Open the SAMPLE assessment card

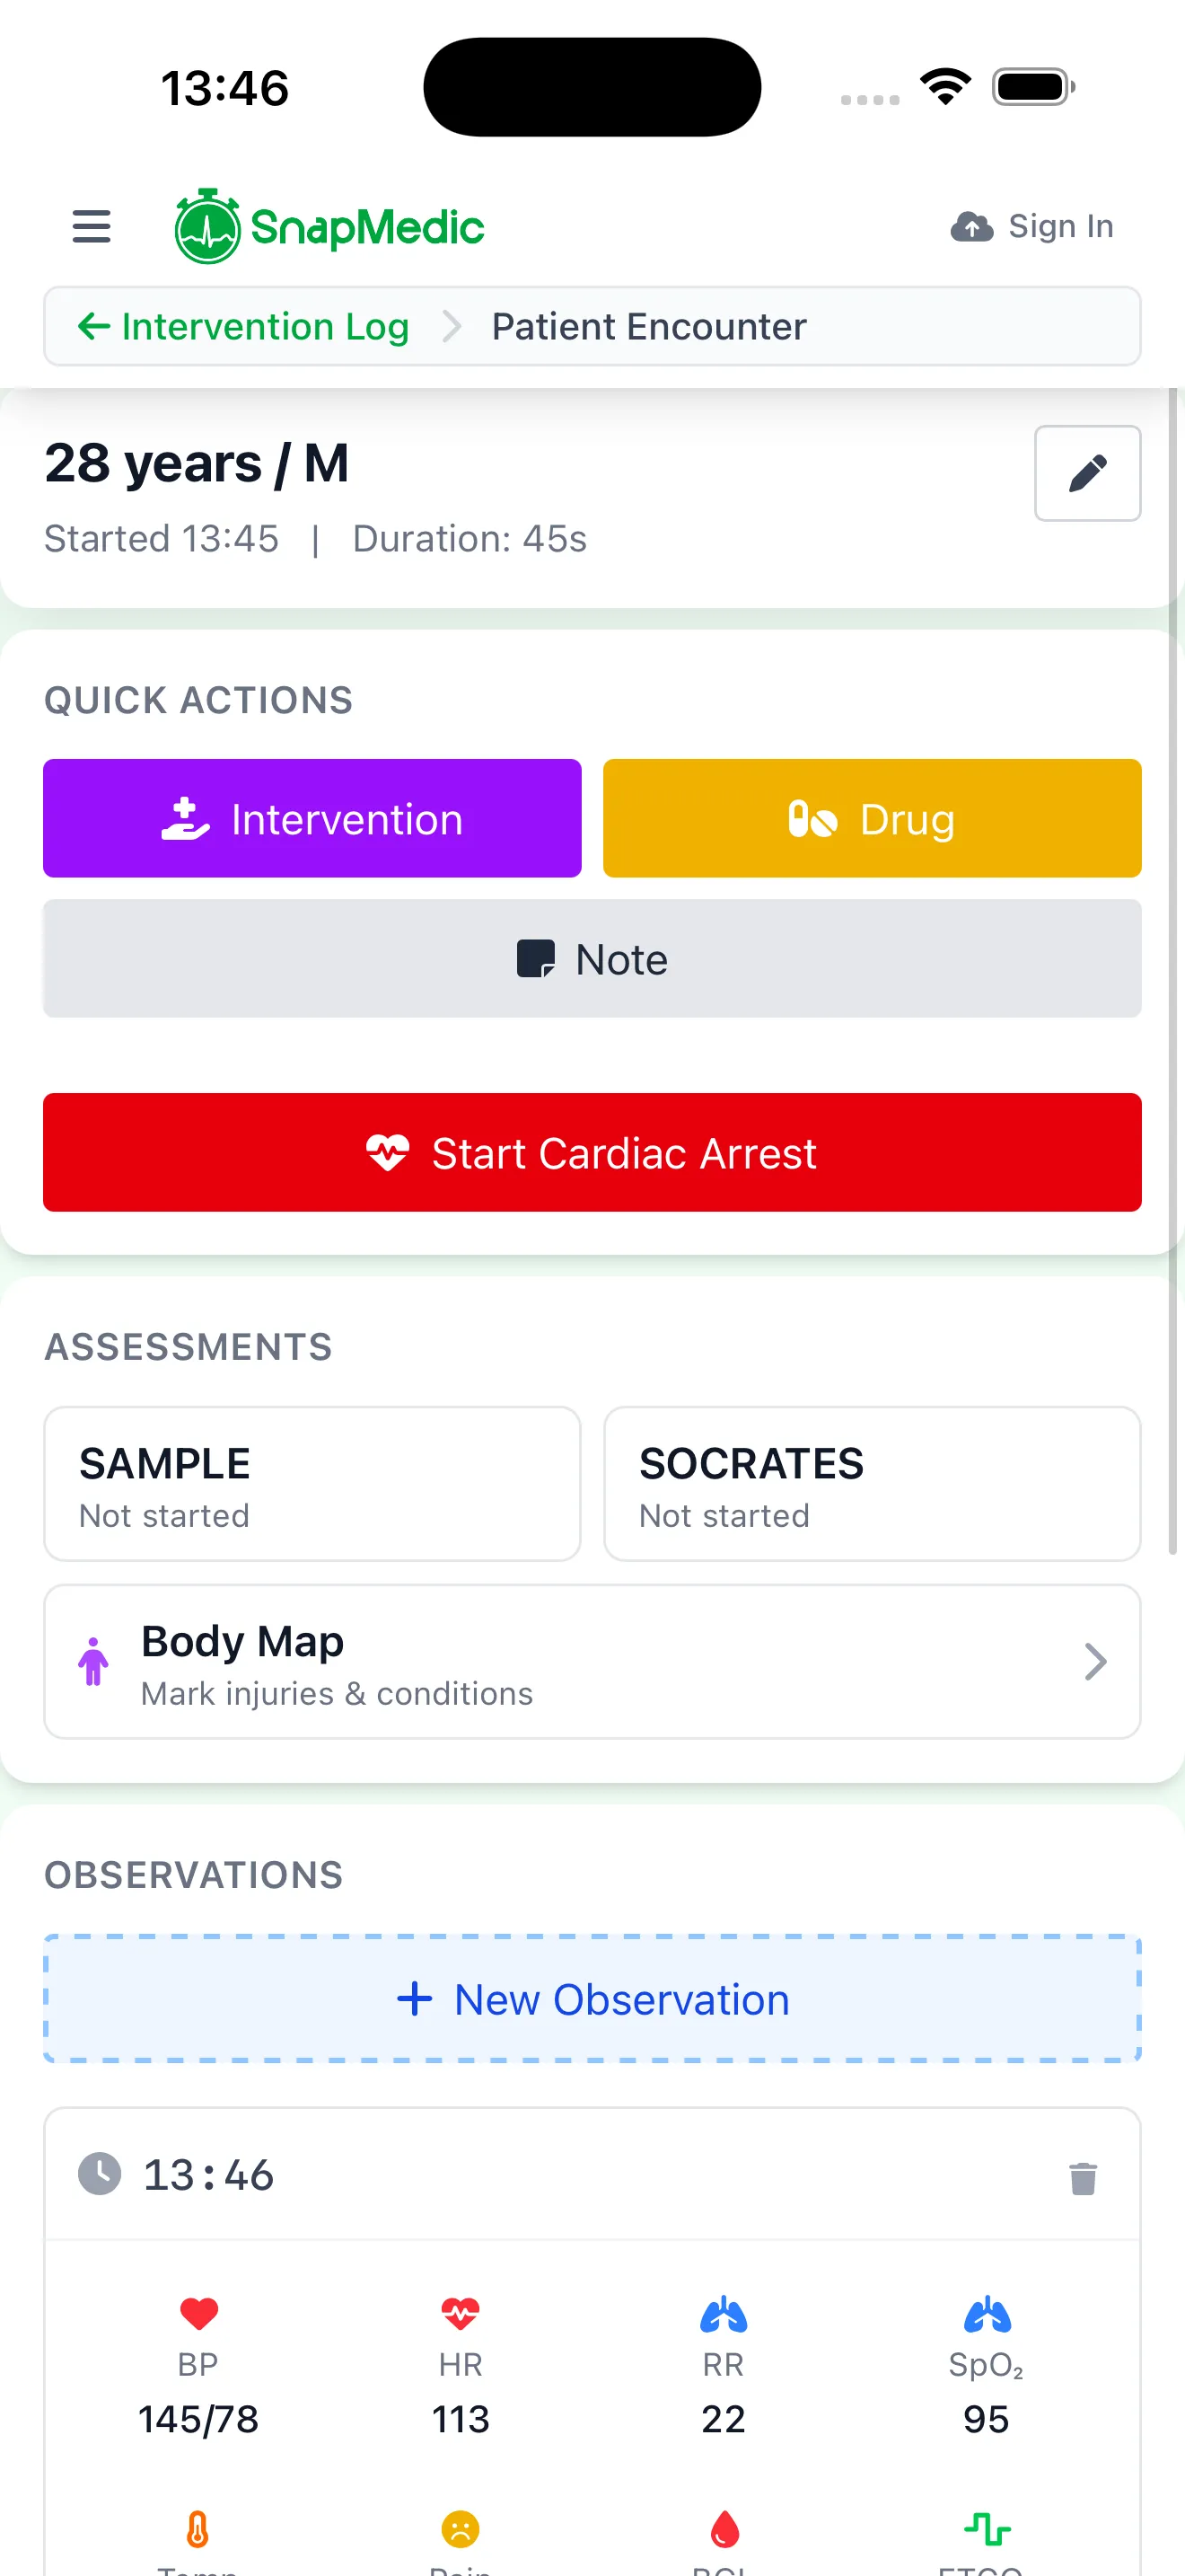coord(312,1483)
